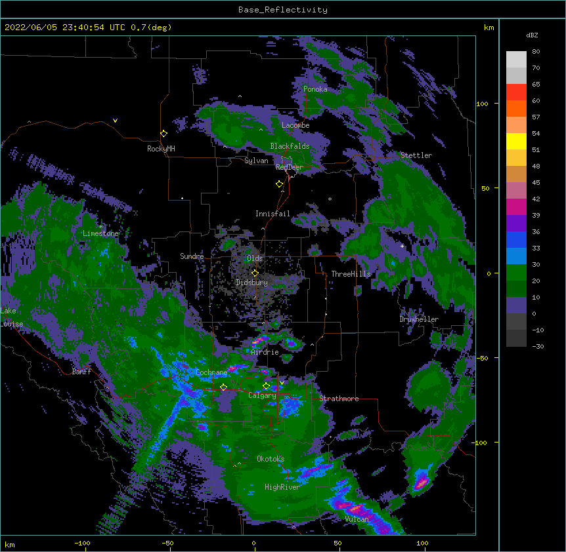
Task: Click the RedDeer city label
Action: [289, 167]
